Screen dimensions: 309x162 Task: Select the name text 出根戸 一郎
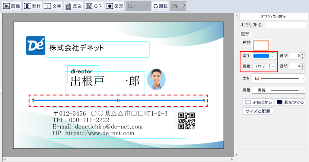click(105, 81)
